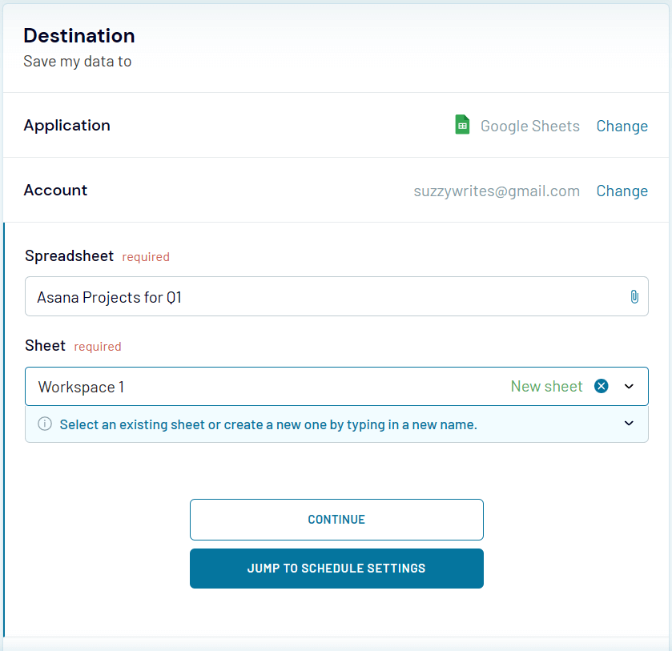Click the green New sheet label
672x651 pixels.
click(x=547, y=386)
